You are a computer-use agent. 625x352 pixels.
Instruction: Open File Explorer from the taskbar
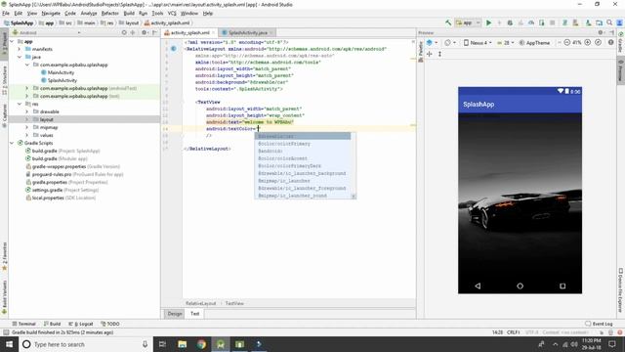pyautogui.click(x=183, y=344)
